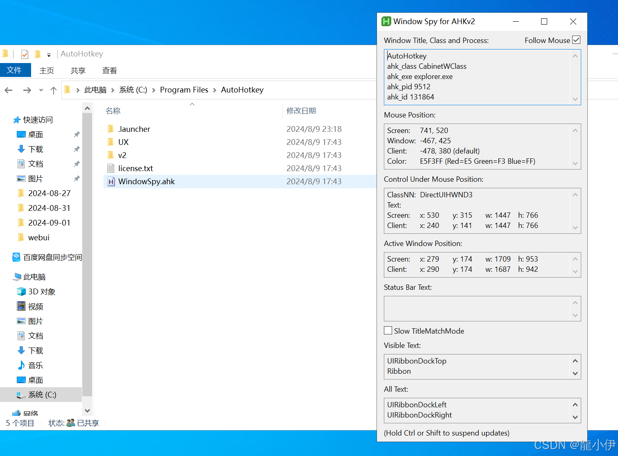Switch to the Home (主页) ribbon tab
Image resolution: width=618 pixels, height=456 pixels.
tap(47, 70)
